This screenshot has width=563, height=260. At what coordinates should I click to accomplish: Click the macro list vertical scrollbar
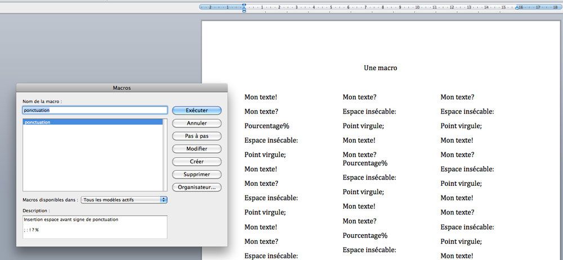165,154
